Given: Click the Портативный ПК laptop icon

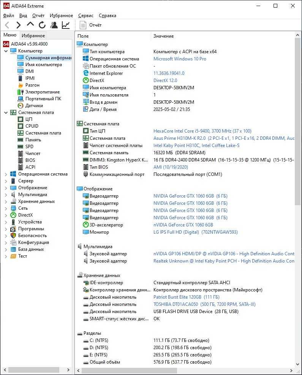Looking at the screenshot, I should click(x=21, y=99).
